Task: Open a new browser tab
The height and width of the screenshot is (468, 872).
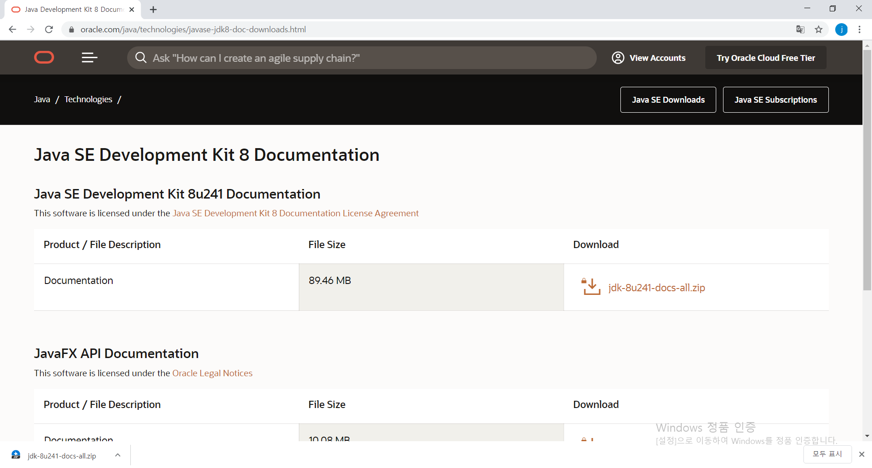Action: [x=154, y=10]
